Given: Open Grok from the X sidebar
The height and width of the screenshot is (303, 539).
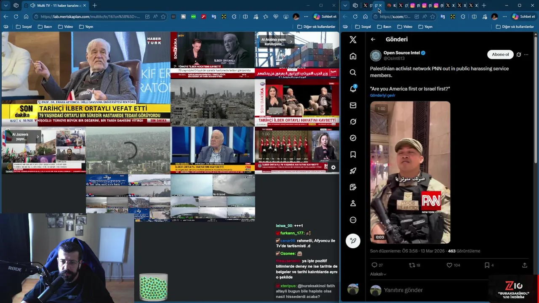Looking at the screenshot, I should [353, 122].
